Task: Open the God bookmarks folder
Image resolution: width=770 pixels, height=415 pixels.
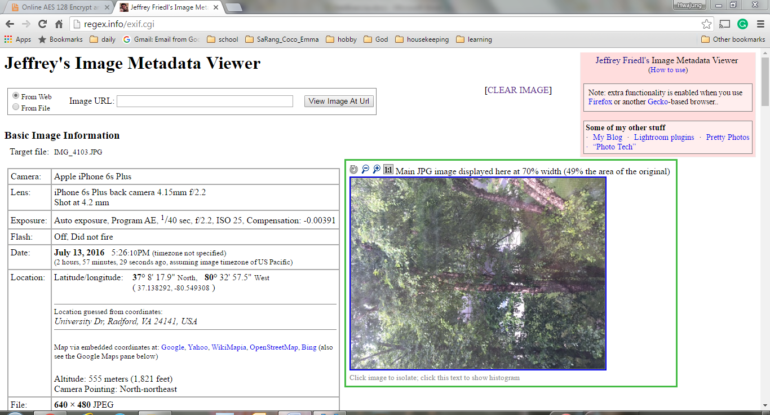Action: coord(375,39)
